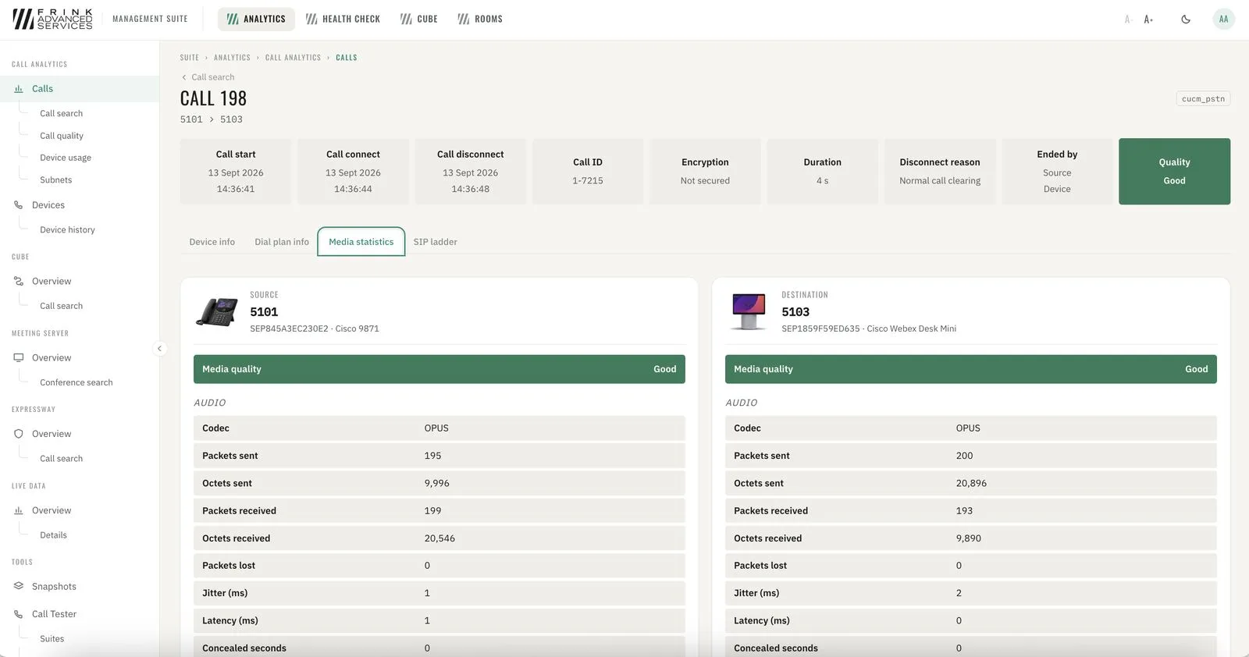The width and height of the screenshot is (1249, 657).
Task: Click the Calls bar chart icon in the sidebar
Action: tap(19, 89)
